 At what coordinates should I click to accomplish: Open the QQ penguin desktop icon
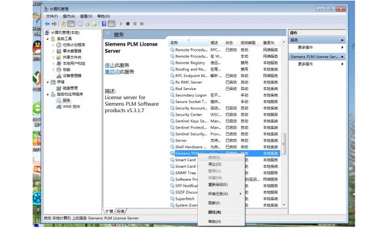37,48
